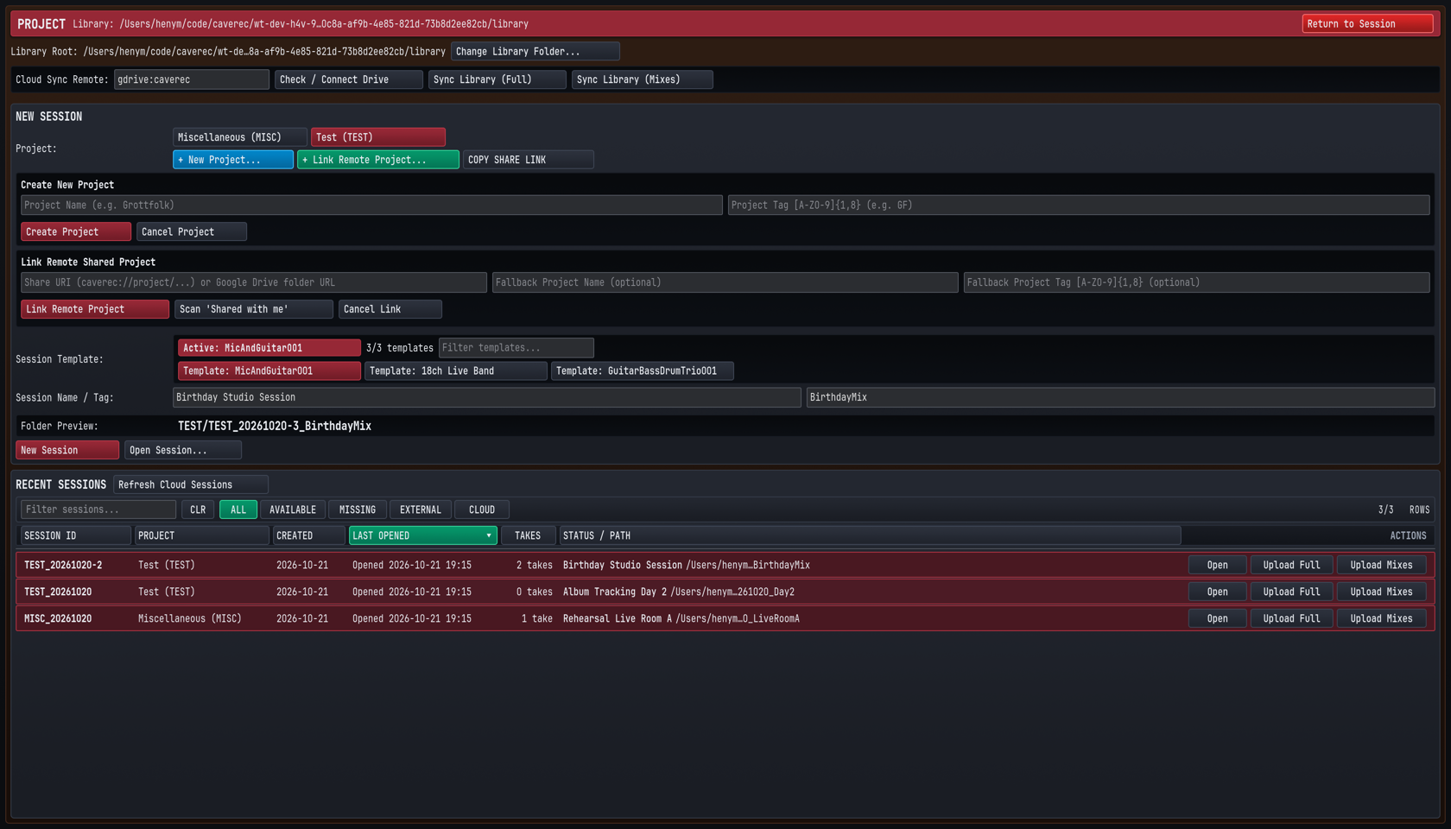This screenshot has height=829, width=1451.
Task: Choose Template: GuitarBassDrumTrio001
Action: [642, 371]
